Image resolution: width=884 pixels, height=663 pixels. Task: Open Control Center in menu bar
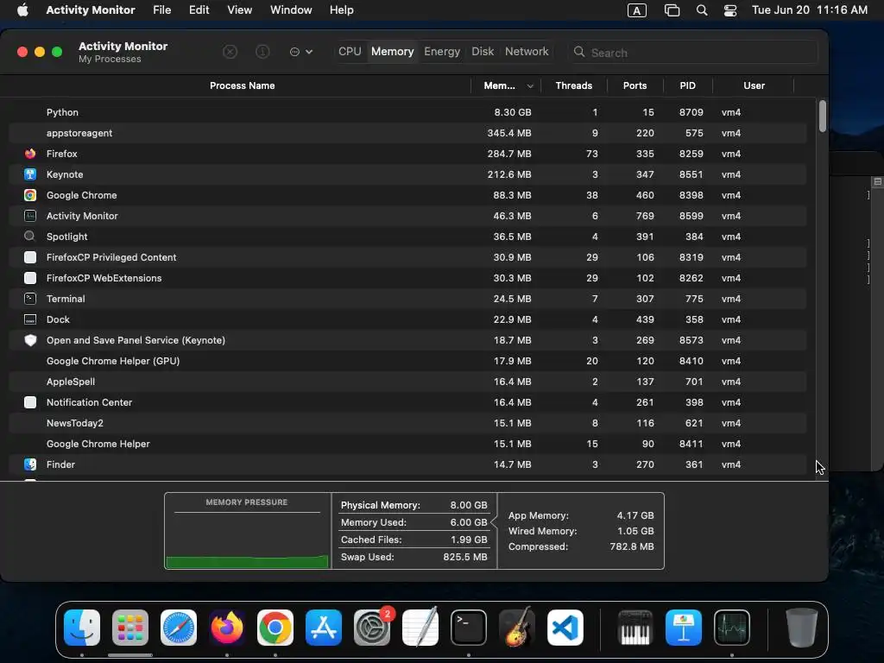(x=730, y=10)
